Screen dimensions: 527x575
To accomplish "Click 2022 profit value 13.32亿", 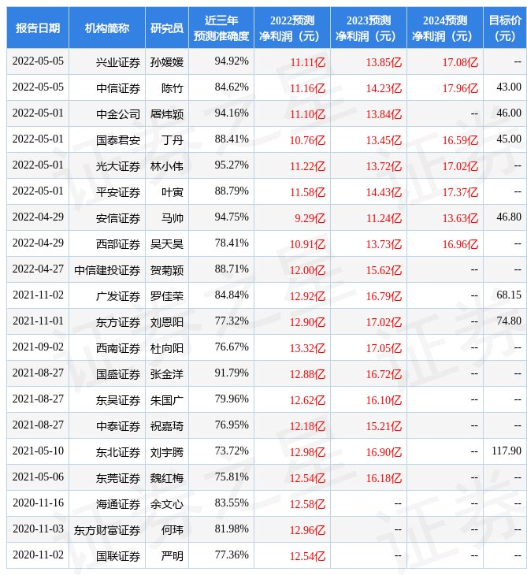I will tap(308, 348).
